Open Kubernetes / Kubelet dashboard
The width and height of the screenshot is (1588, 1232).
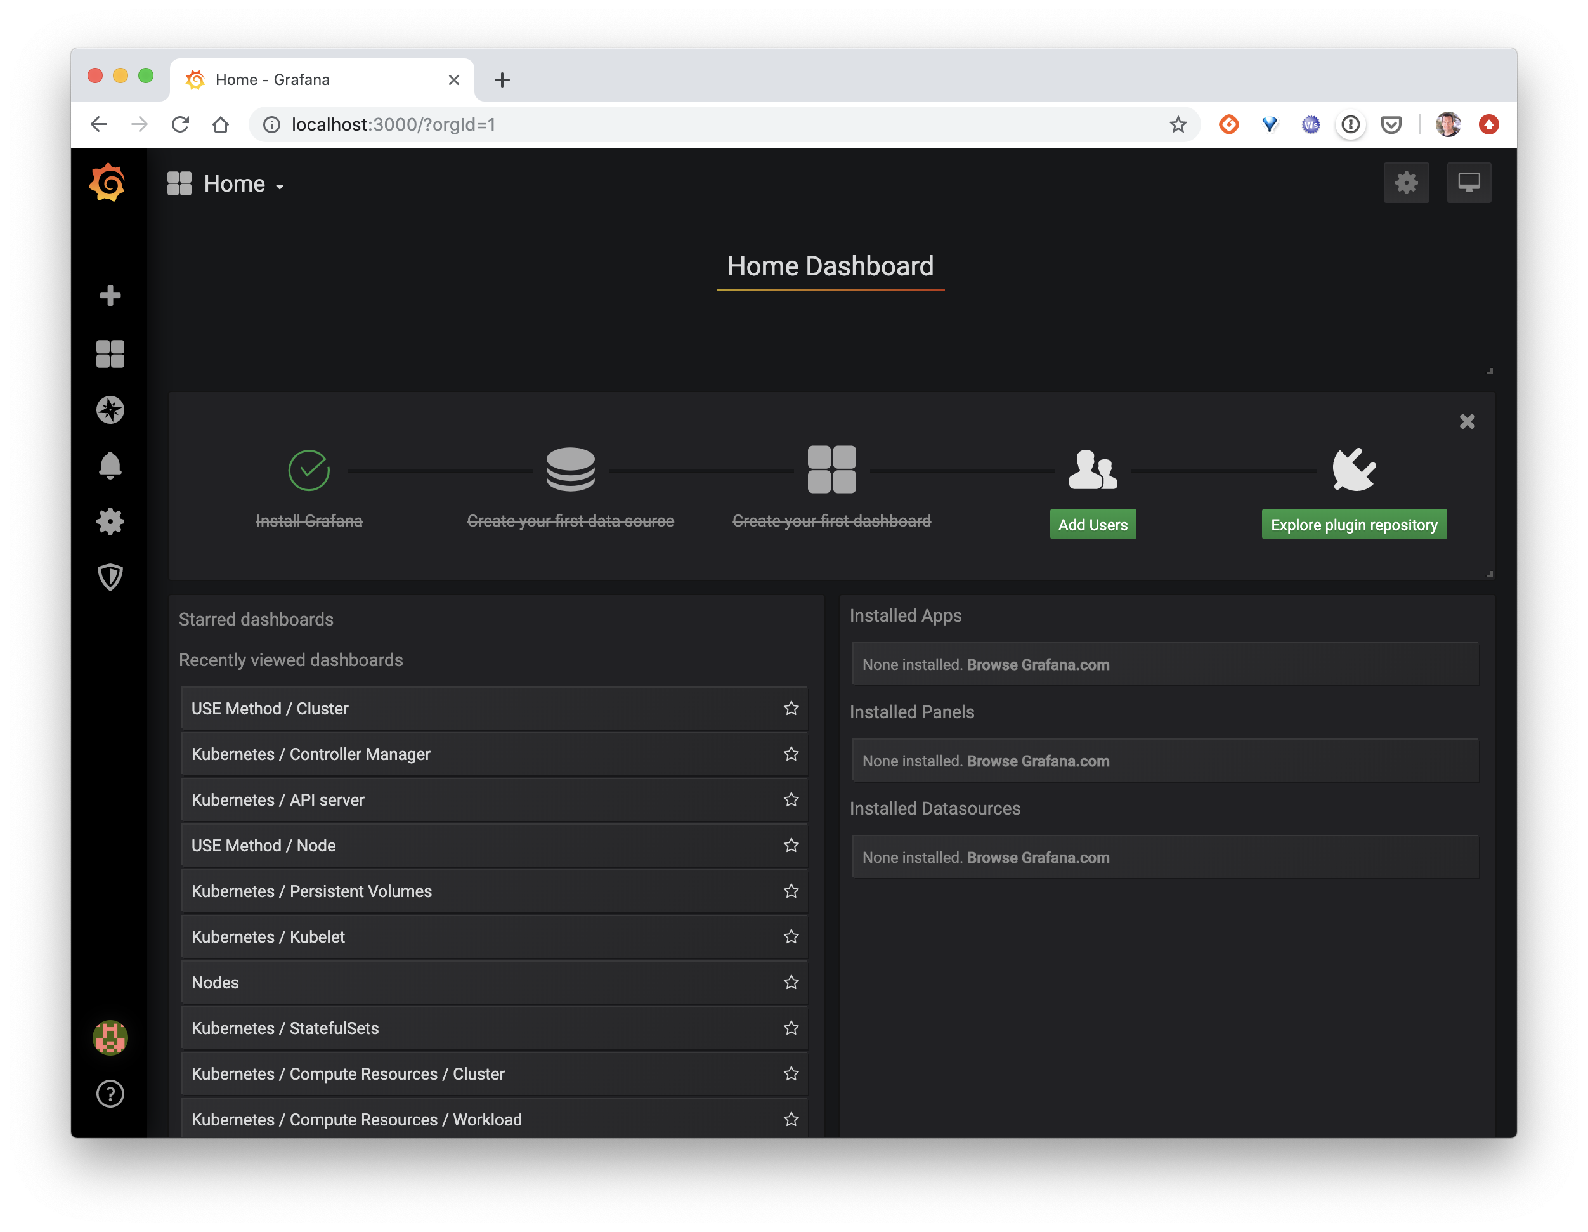pyautogui.click(x=493, y=938)
